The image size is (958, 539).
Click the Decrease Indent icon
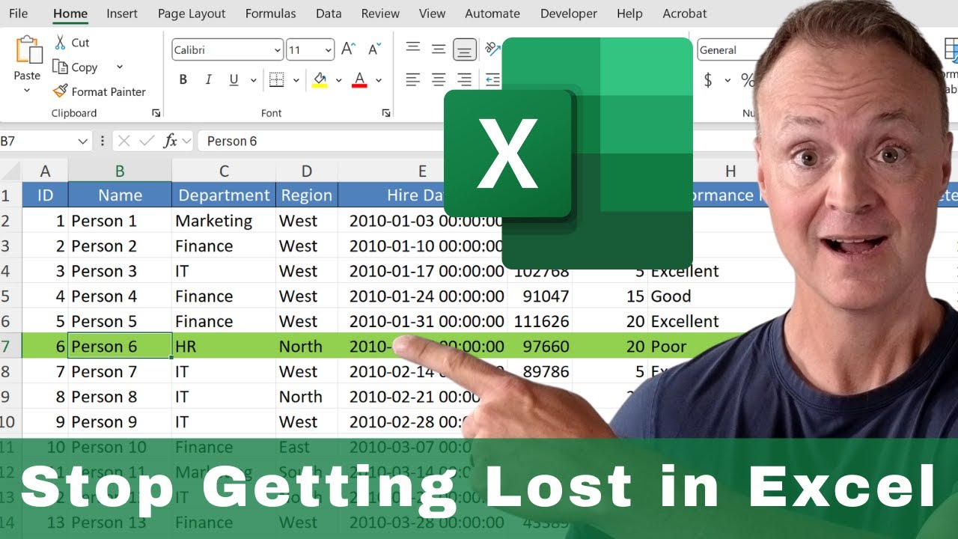492,79
